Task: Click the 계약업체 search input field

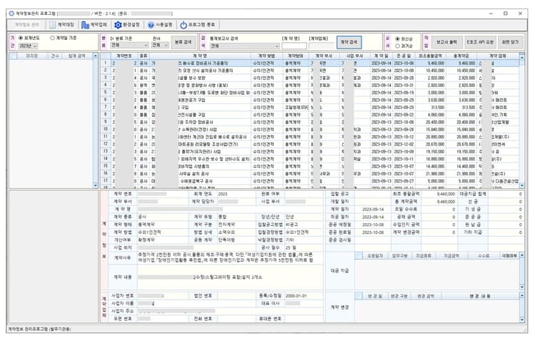Action: click(321, 46)
